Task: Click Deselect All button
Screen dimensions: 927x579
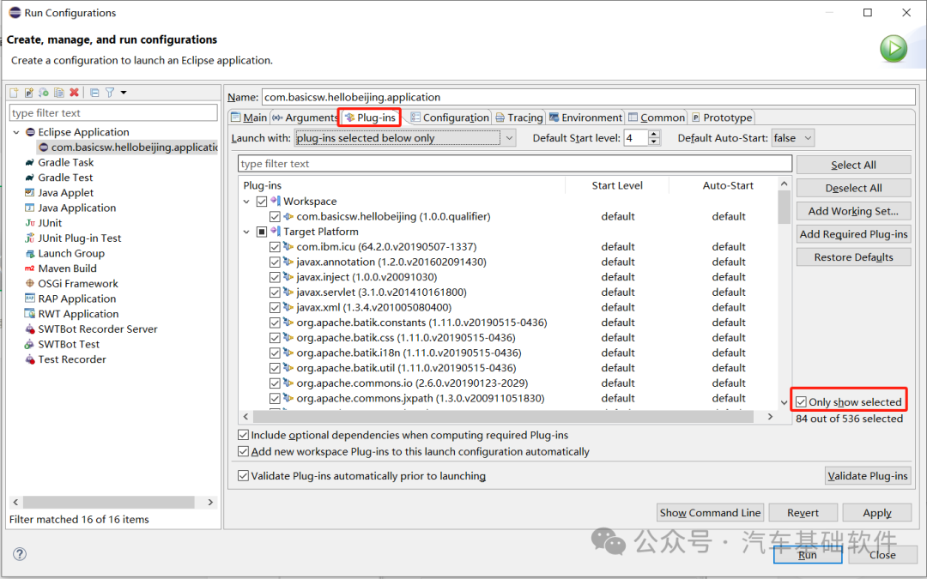Action: pyautogui.click(x=853, y=188)
